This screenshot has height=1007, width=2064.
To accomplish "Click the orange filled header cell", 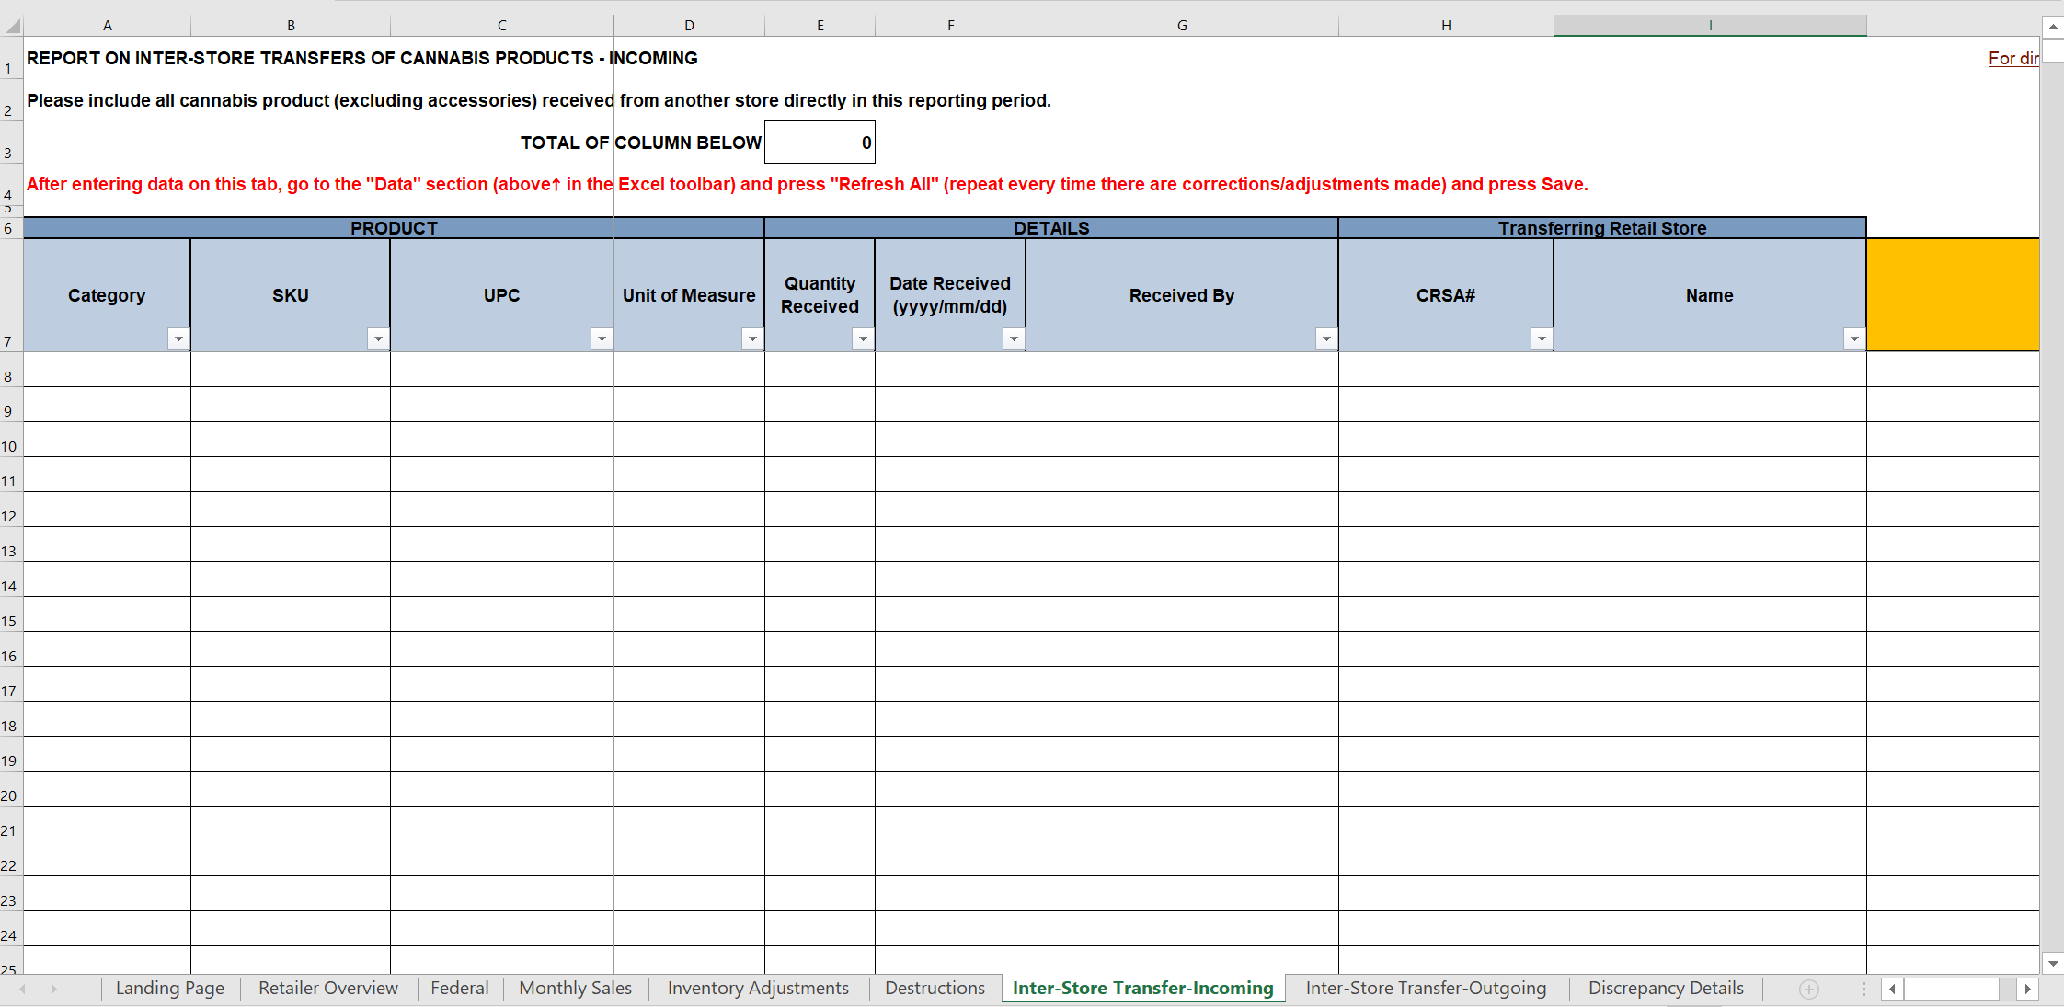I will click(1952, 295).
